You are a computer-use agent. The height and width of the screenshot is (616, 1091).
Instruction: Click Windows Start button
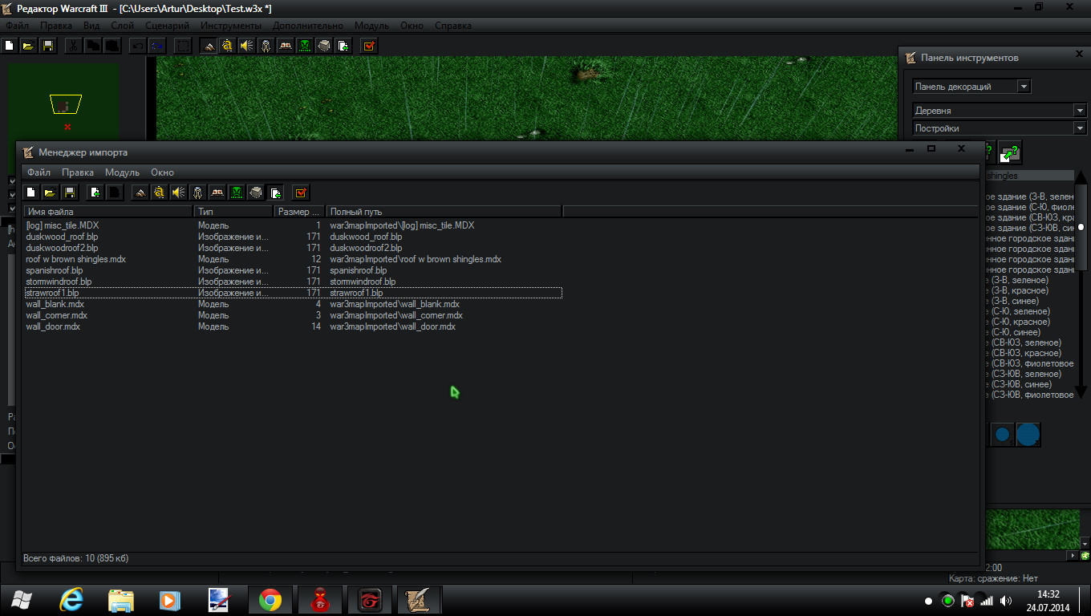pyautogui.click(x=21, y=600)
